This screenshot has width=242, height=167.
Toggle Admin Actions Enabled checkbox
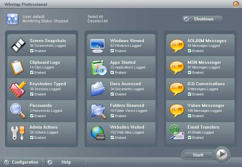point(32,137)
